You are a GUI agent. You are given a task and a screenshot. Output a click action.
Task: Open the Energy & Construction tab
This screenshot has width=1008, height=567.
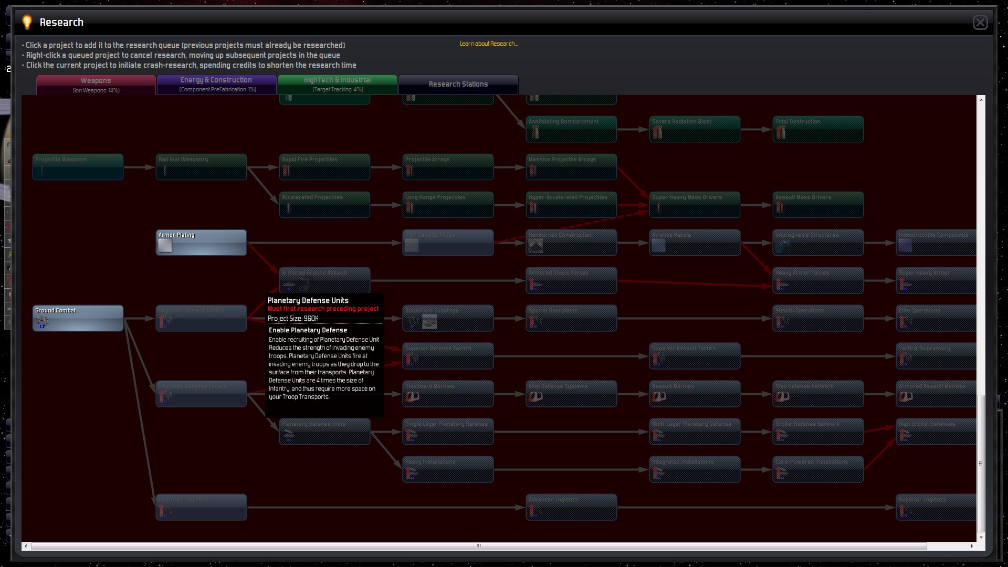216,84
